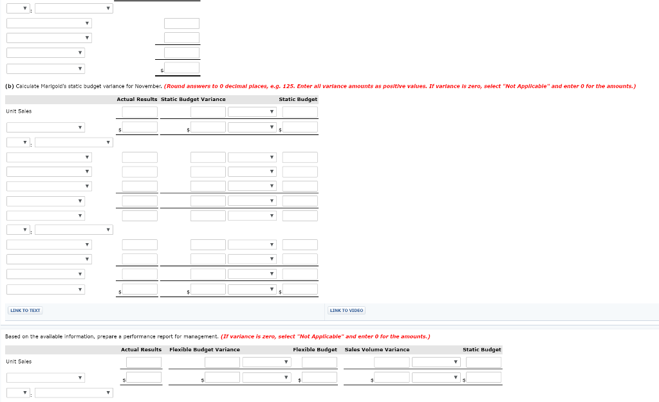The image size is (659, 402).
Task: Click section (b) Unit Sales Actual Results field
Action: [140, 112]
